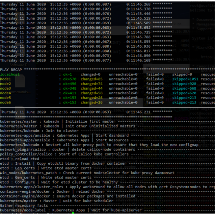Click the cumulative time 0:11:45.446

coord(138,14)
